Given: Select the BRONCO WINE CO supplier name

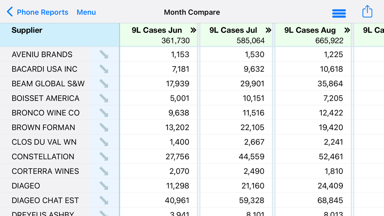Looking at the screenshot, I should click(x=46, y=113).
